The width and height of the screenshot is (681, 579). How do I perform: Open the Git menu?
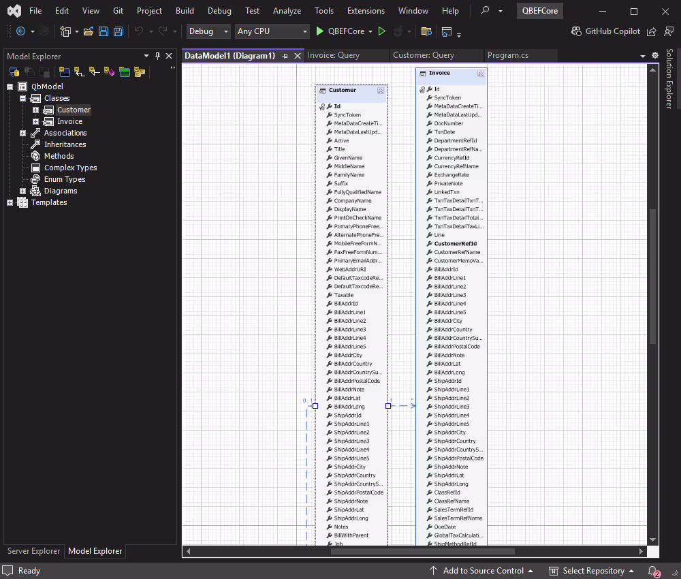[118, 11]
